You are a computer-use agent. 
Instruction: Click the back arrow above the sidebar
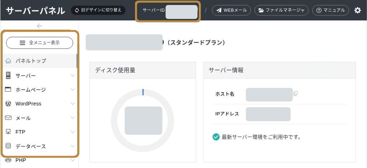(39, 26)
